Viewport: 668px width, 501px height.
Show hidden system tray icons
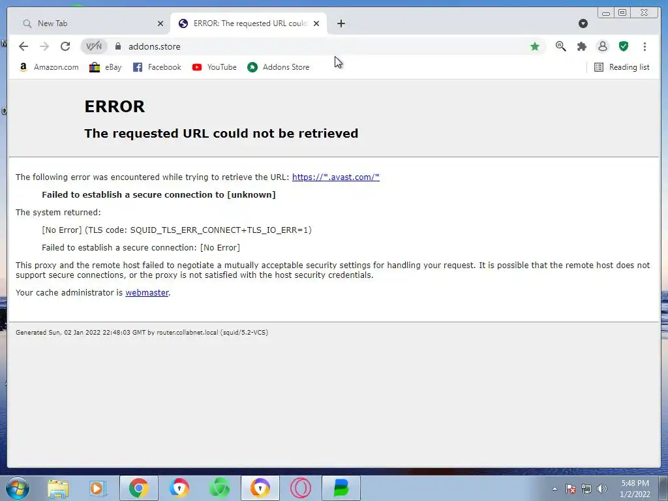pyautogui.click(x=554, y=489)
